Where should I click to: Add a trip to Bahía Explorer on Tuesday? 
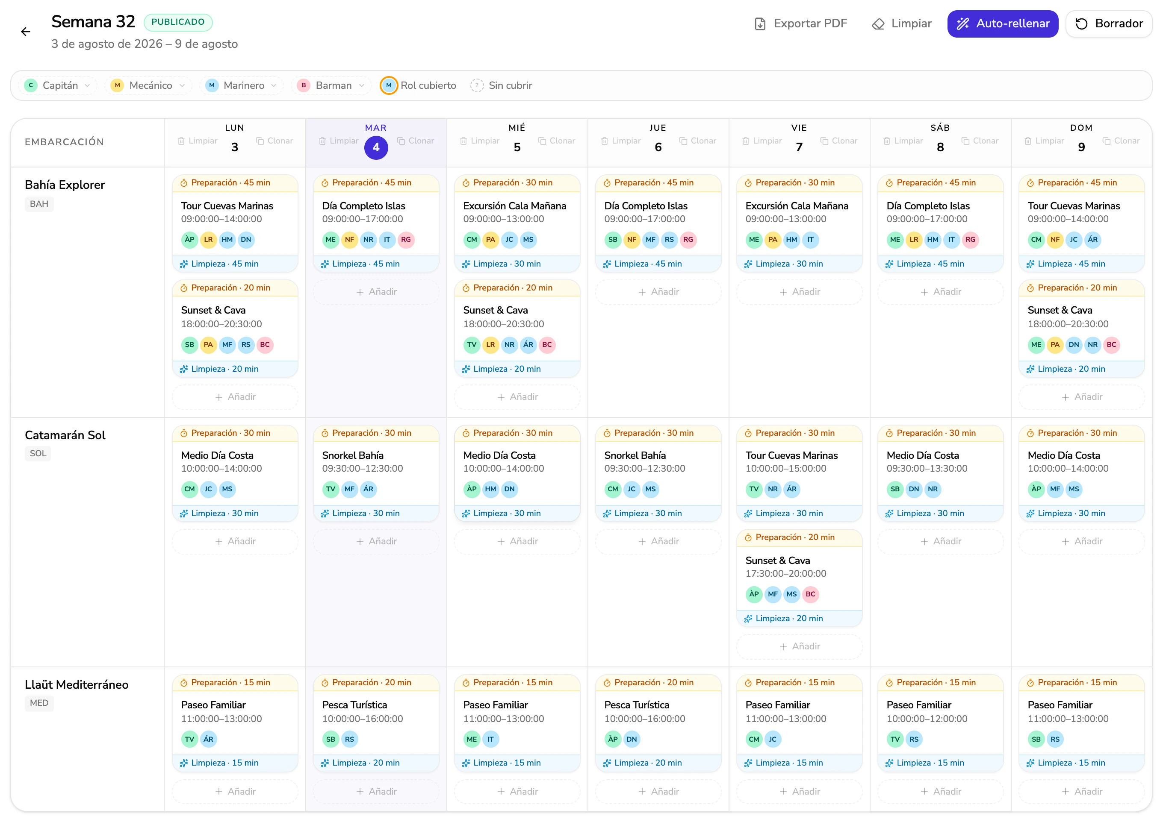376,292
